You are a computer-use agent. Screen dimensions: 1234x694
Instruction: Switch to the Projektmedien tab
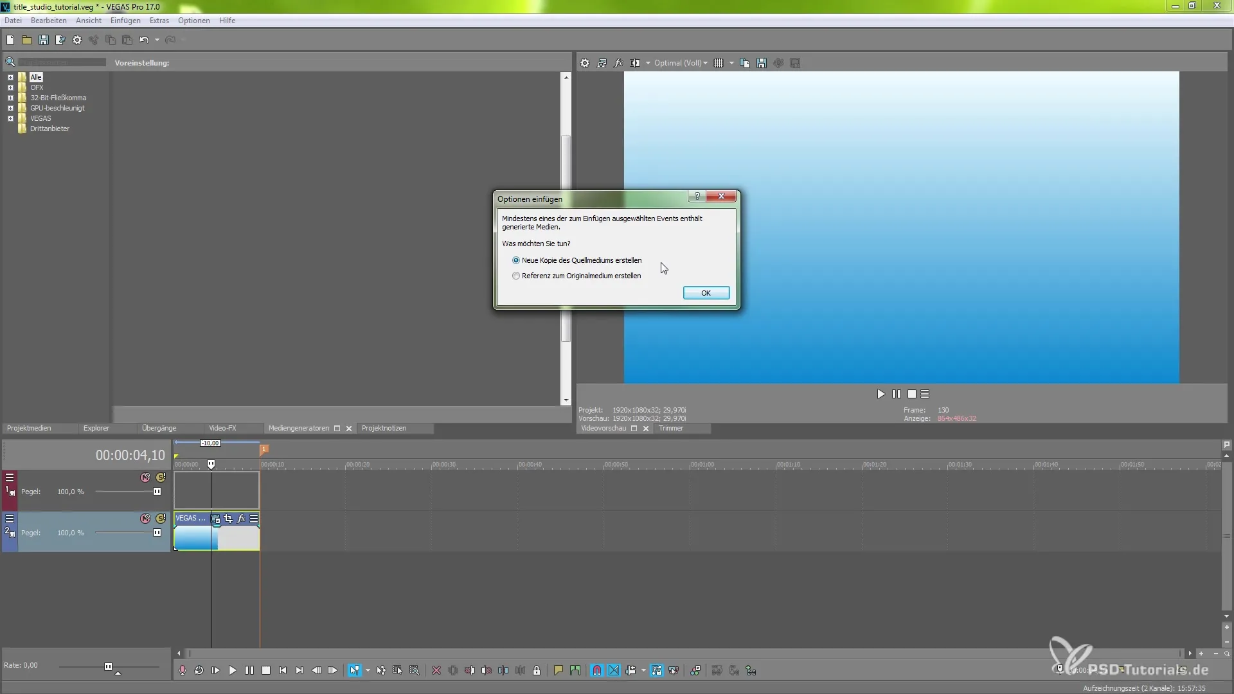(29, 428)
